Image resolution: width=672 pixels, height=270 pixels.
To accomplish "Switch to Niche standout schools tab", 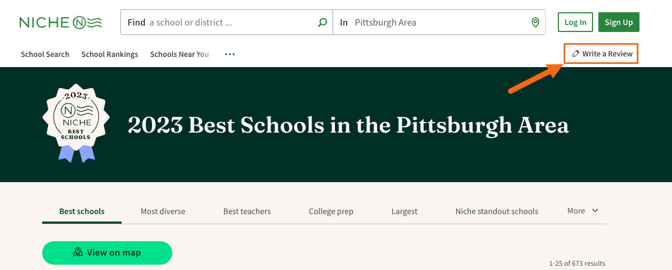I will pyautogui.click(x=497, y=211).
